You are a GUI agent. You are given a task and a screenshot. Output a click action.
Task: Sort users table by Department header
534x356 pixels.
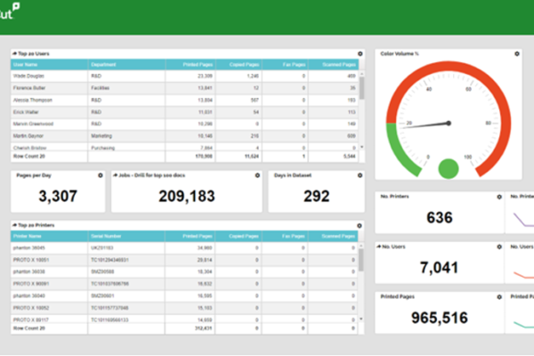tap(107, 65)
